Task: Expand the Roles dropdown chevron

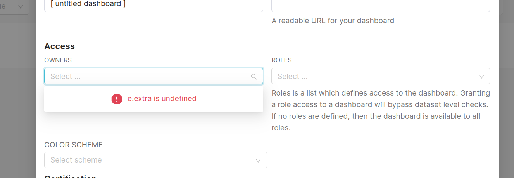Action: 481,77
